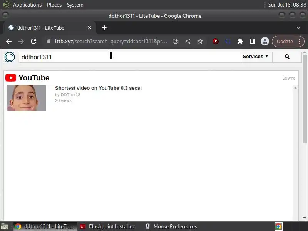308x231 pixels.
Task: Click the page scrollbar down arrow
Action: 305,218
